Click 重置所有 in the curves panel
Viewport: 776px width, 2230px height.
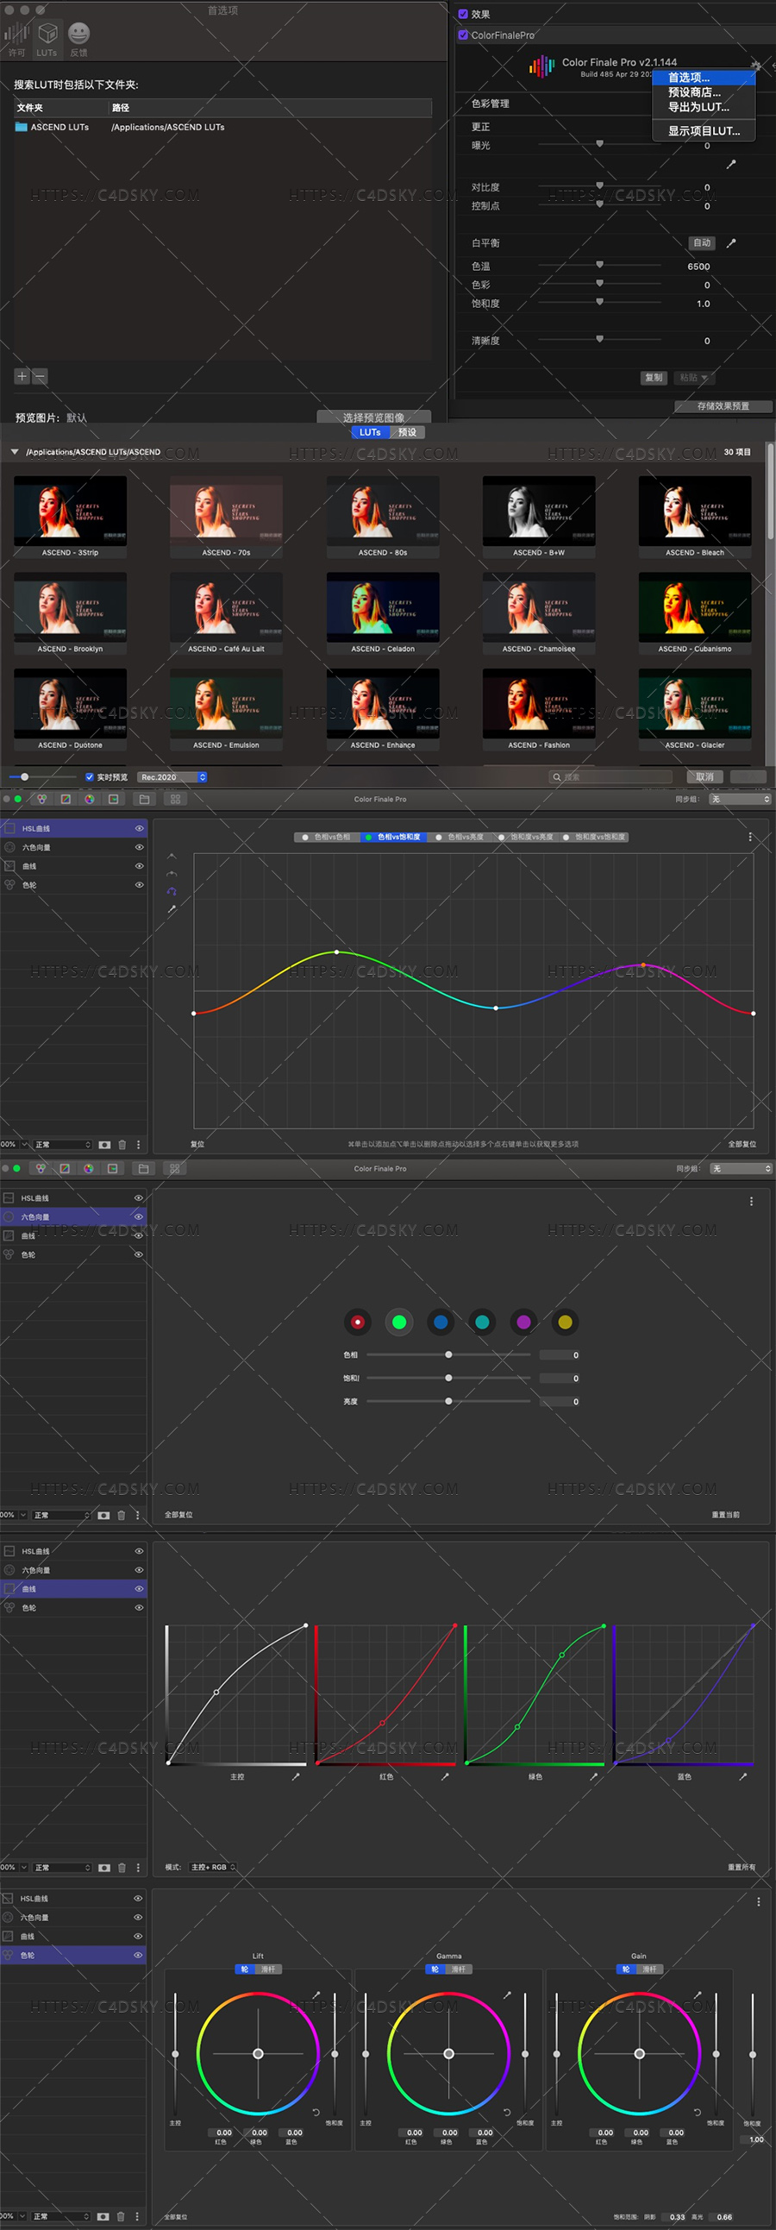(742, 1868)
